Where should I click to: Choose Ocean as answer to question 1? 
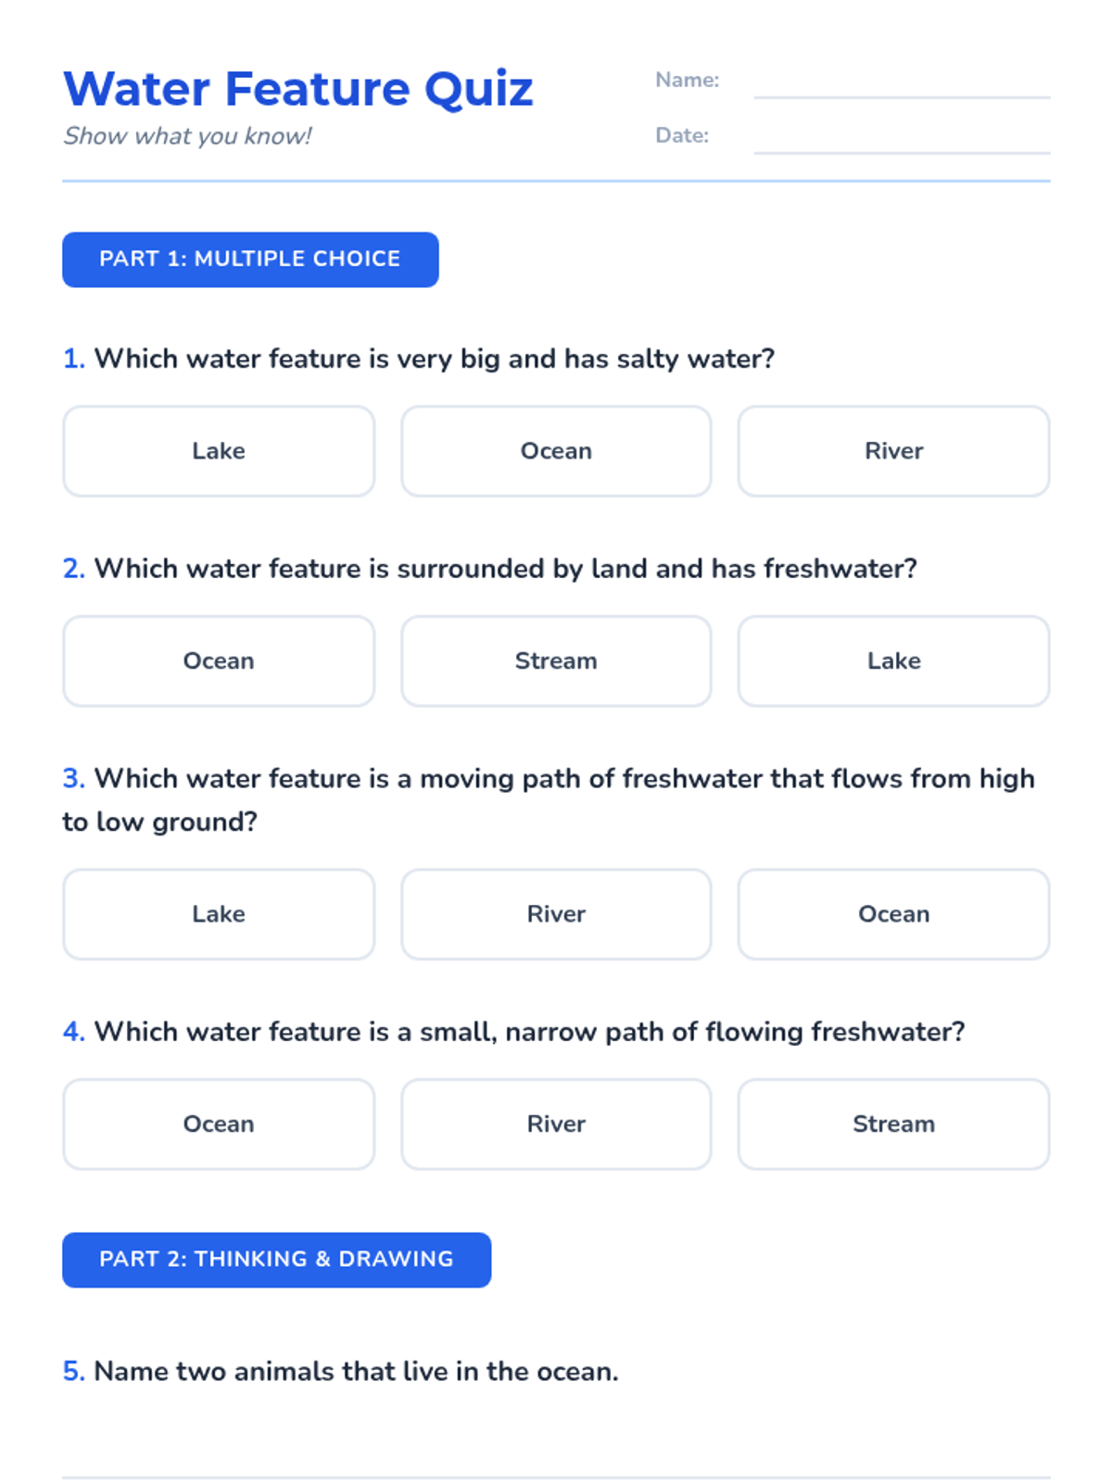coord(556,451)
